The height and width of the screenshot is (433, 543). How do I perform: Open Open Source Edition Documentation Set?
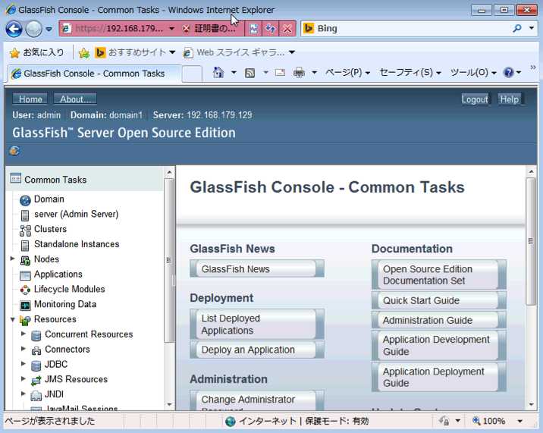[x=439, y=275]
